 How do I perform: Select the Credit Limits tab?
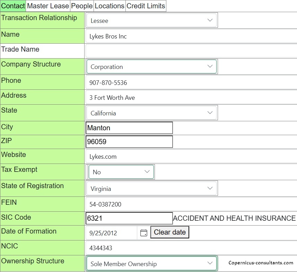coord(146,6)
